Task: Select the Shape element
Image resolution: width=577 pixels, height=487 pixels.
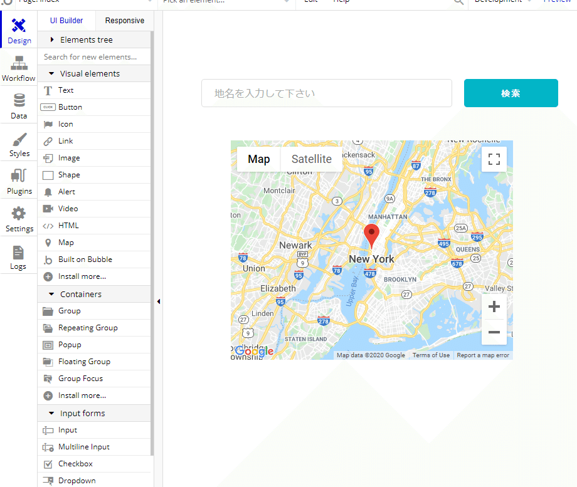Action: click(94, 175)
